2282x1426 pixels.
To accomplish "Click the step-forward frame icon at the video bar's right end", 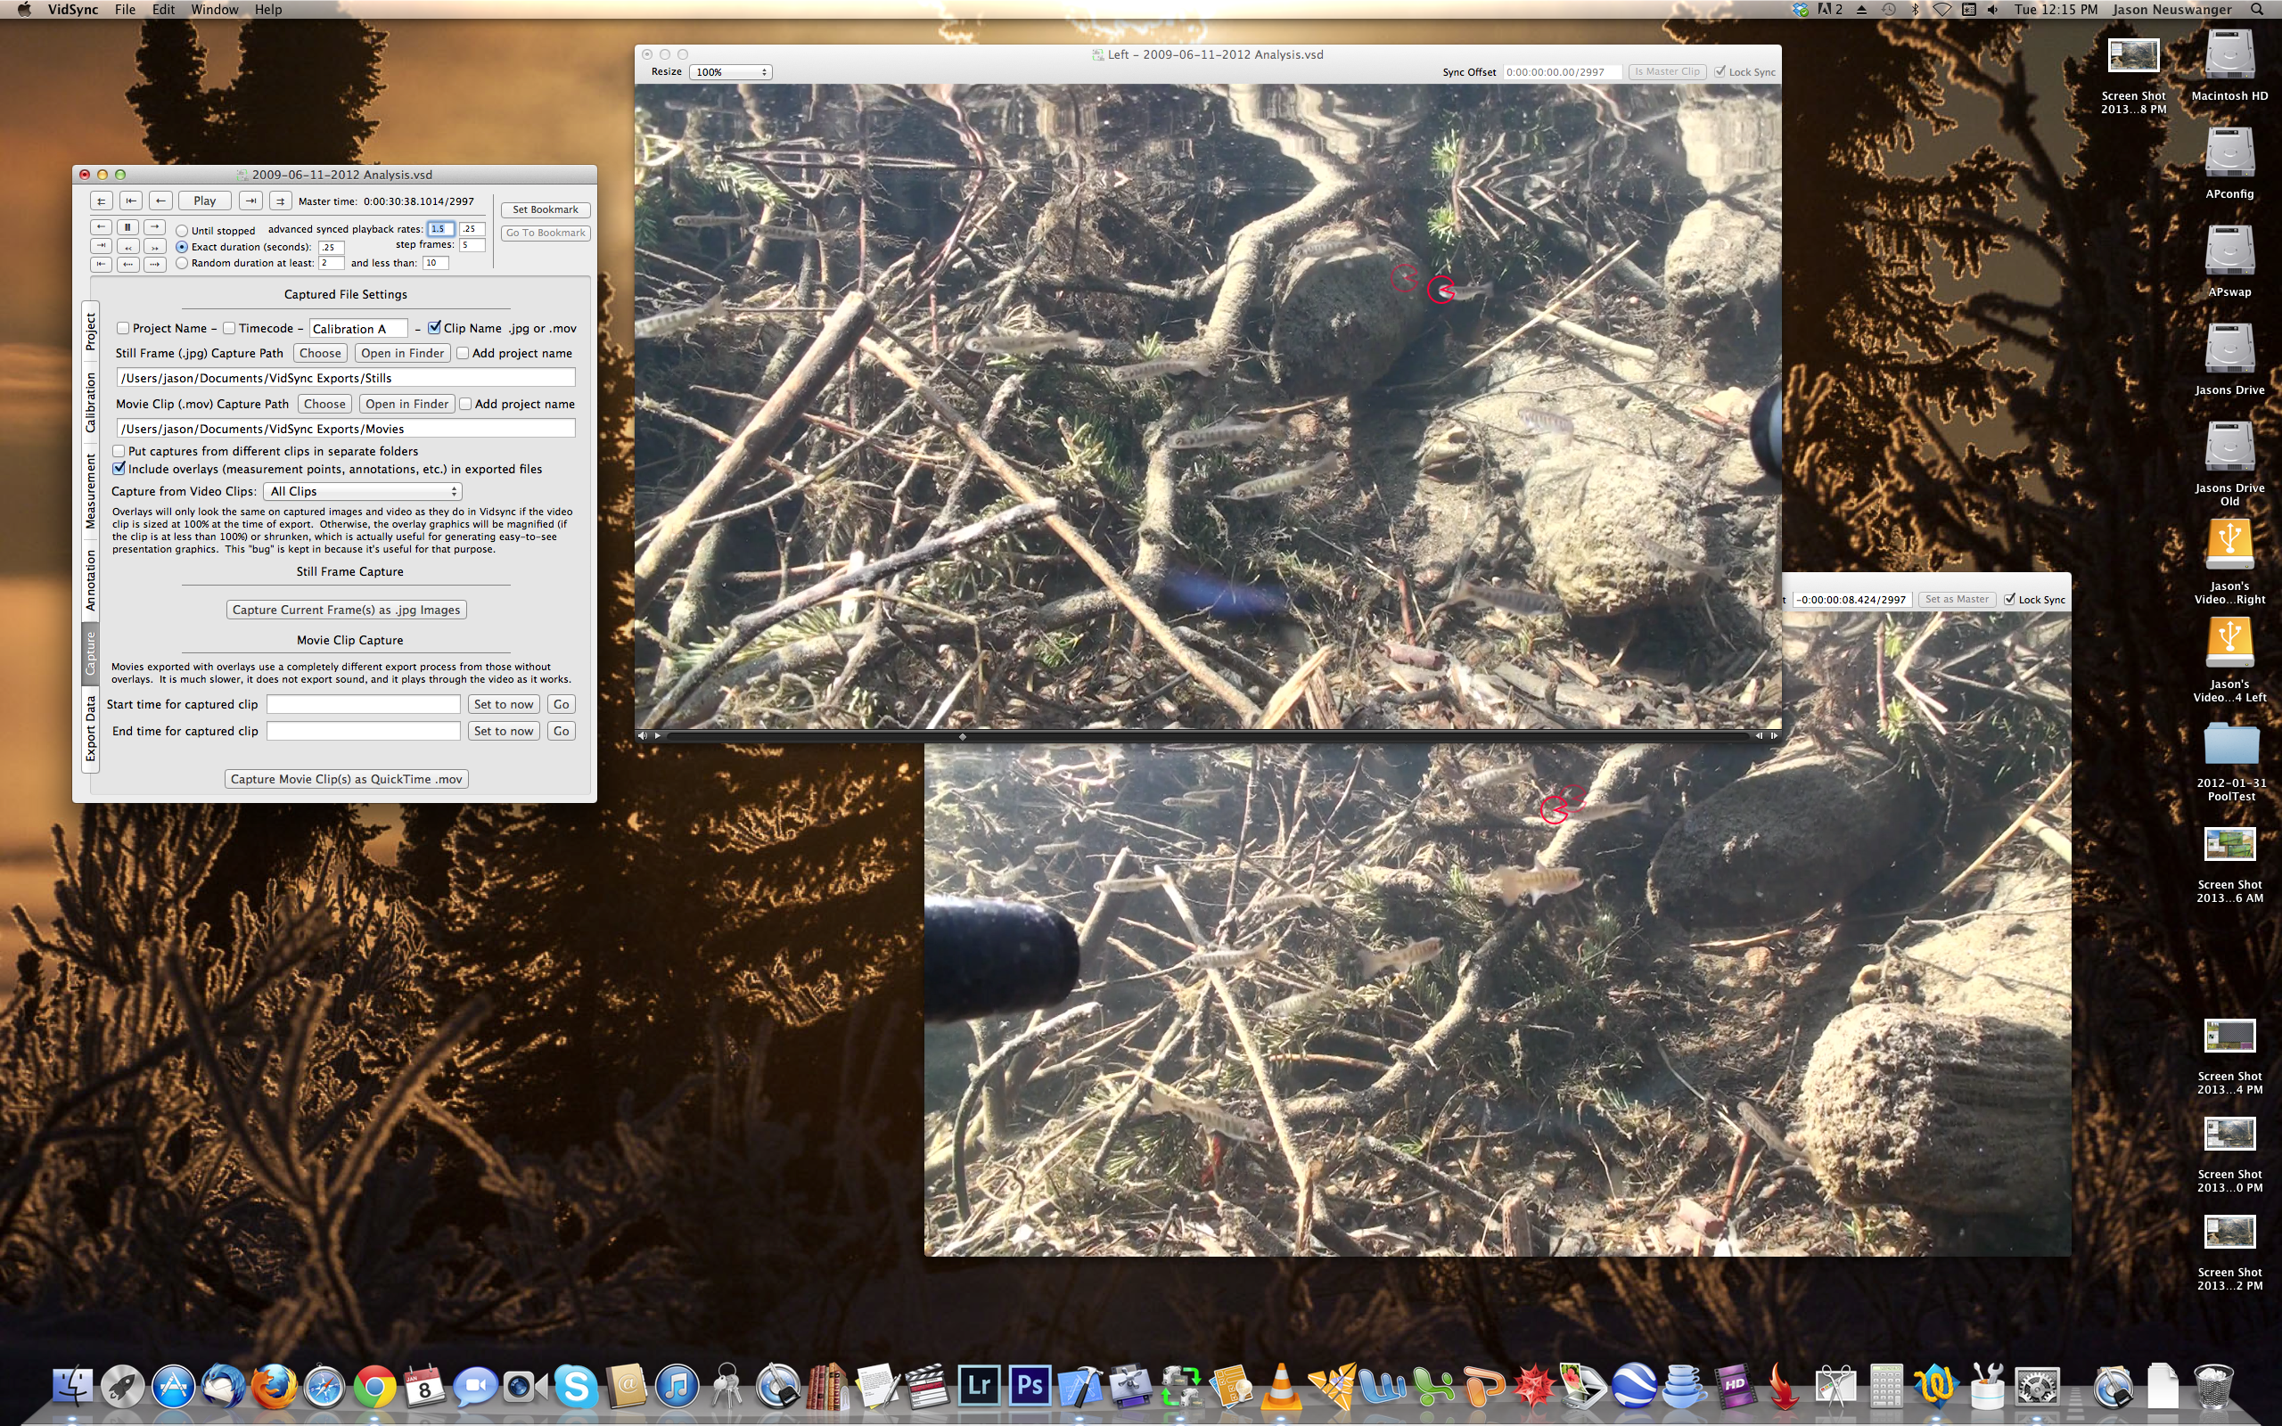I will point(1774,735).
